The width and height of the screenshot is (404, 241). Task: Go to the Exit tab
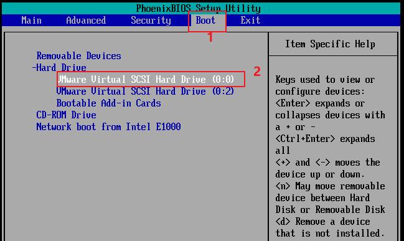pos(250,21)
